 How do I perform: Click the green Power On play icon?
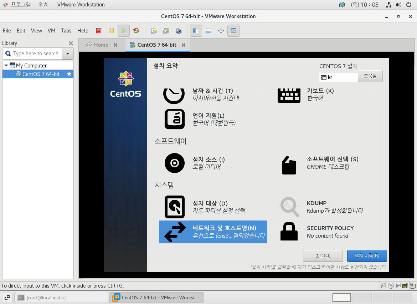123,31
